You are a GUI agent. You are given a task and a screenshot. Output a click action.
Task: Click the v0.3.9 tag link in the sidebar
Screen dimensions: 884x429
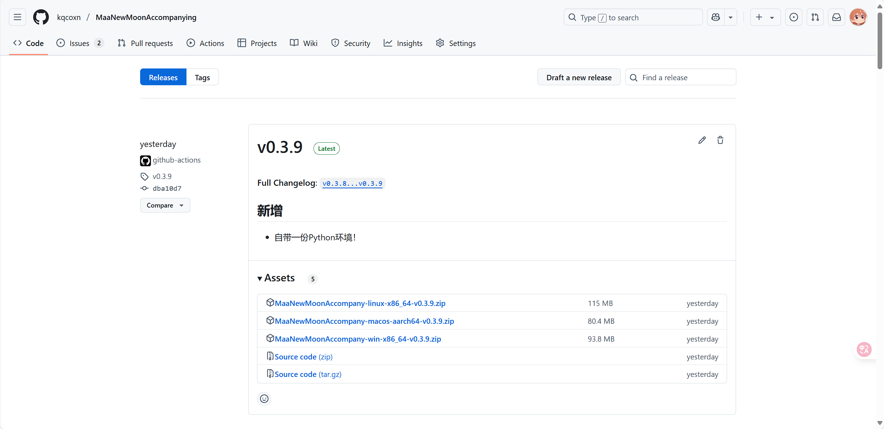point(162,176)
